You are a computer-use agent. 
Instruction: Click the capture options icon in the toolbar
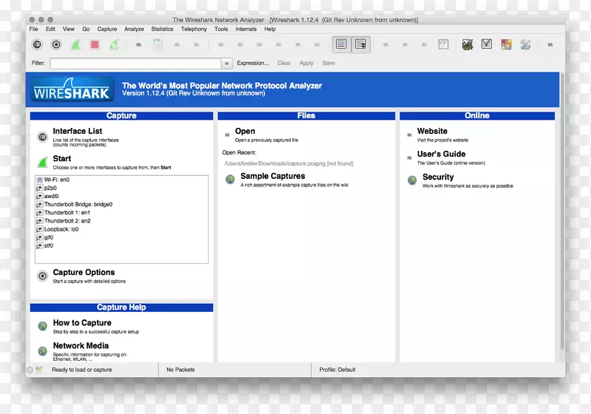pos(56,44)
